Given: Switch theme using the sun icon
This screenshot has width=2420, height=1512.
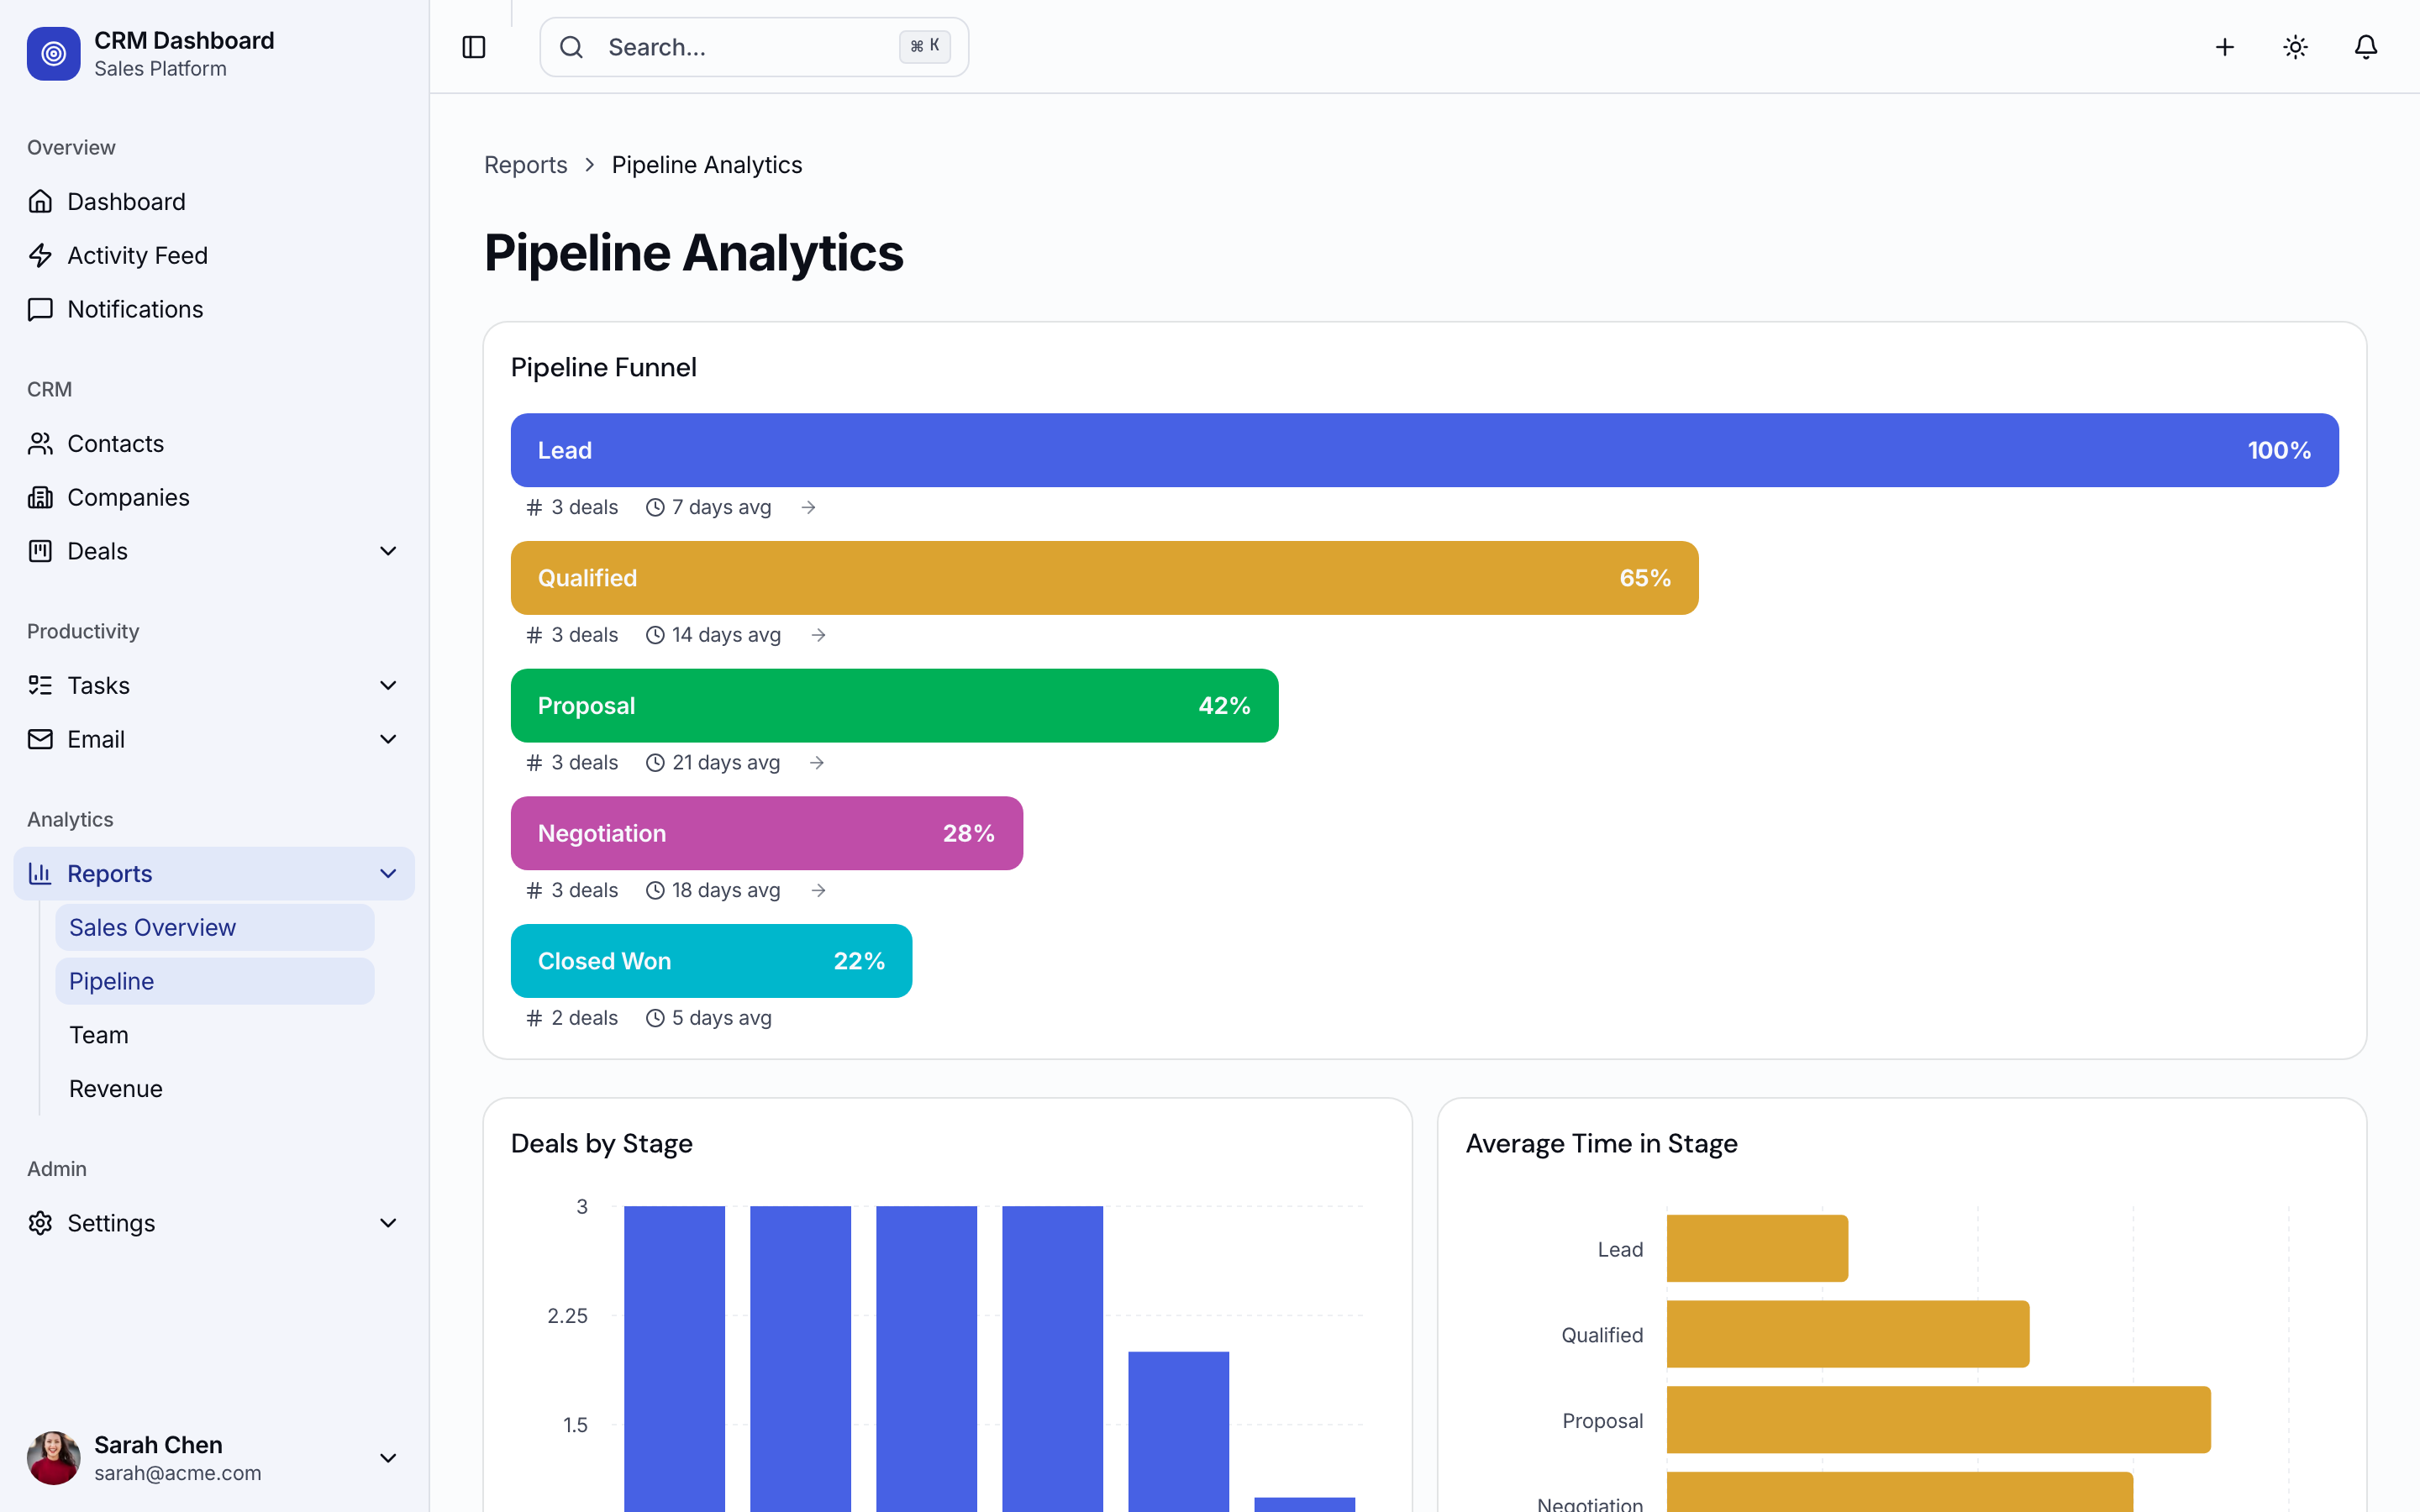Looking at the screenshot, I should coord(2294,46).
